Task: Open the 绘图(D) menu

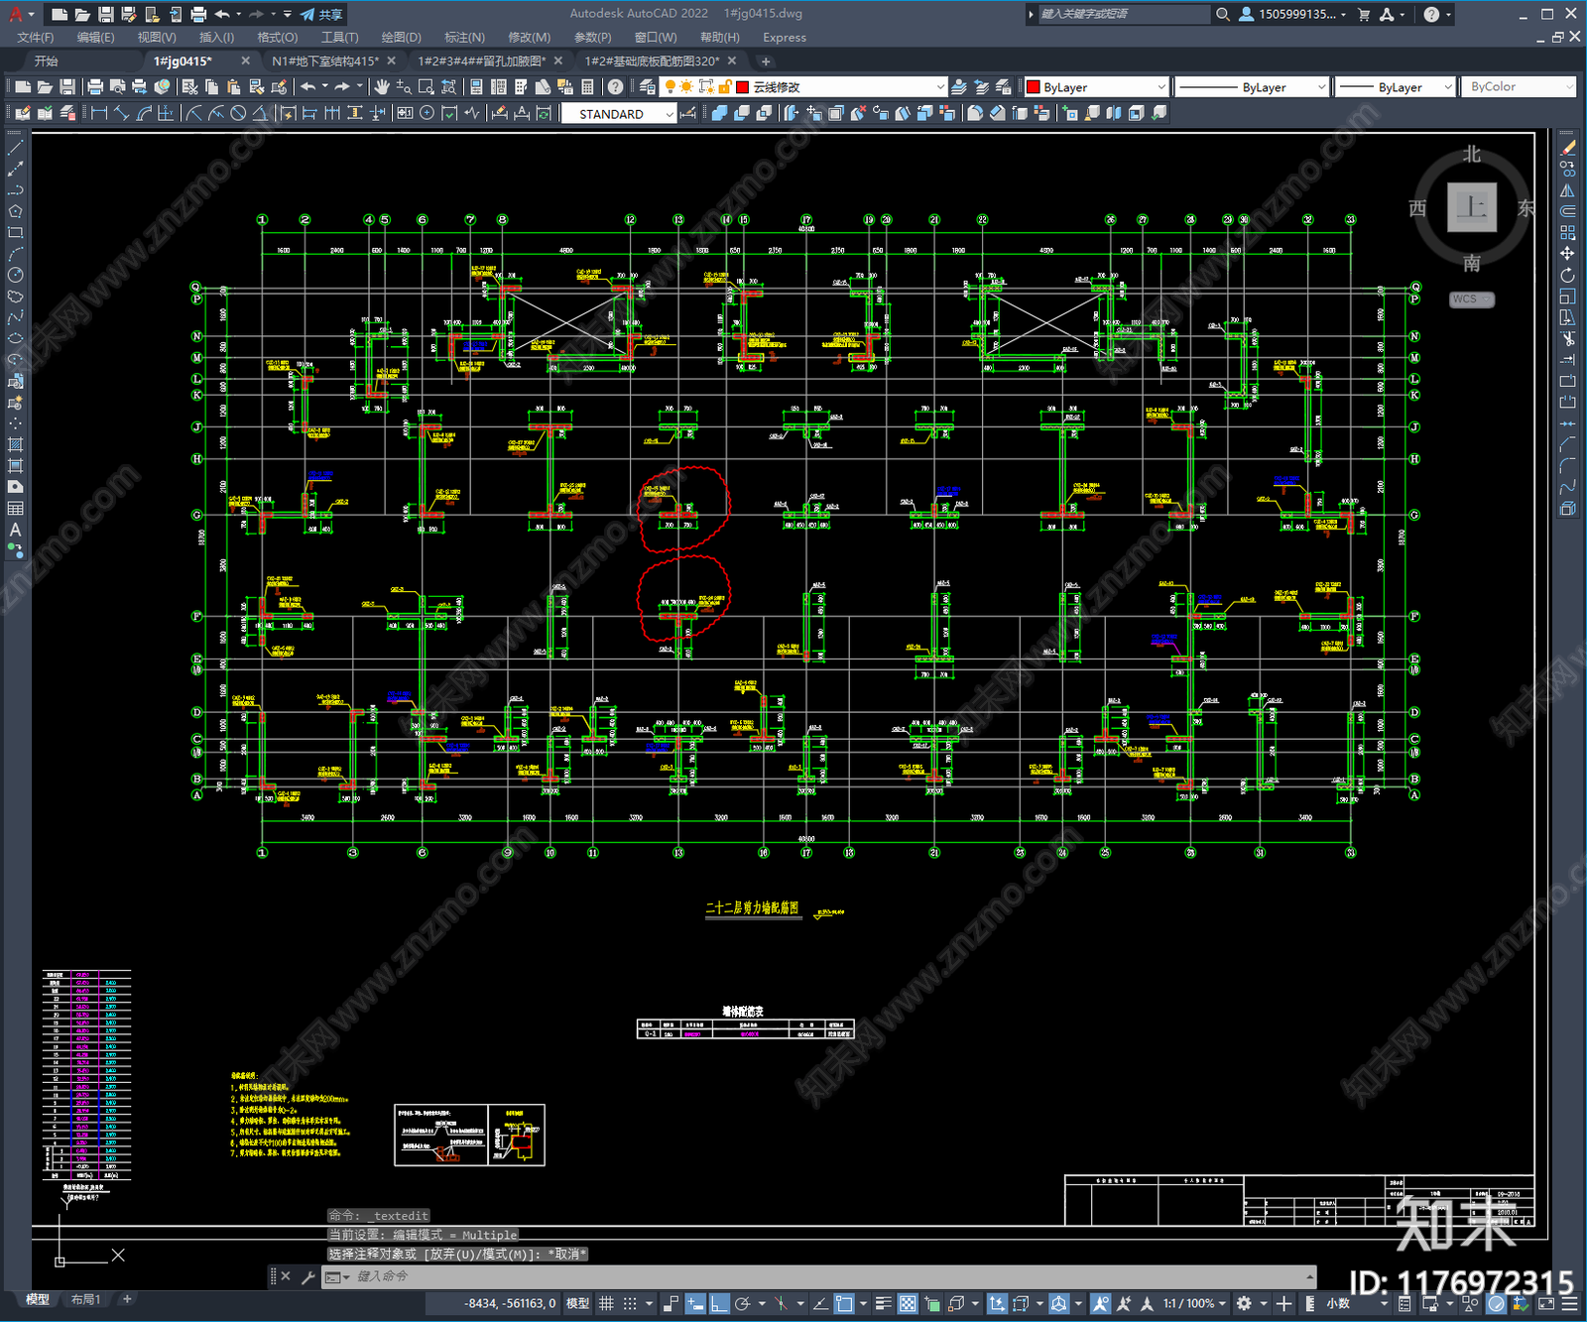Action: coord(401,38)
